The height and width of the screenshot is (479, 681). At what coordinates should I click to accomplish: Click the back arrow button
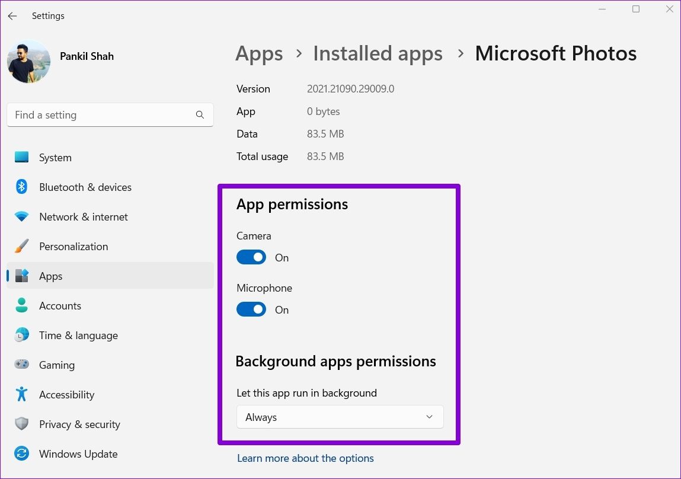click(x=12, y=16)
